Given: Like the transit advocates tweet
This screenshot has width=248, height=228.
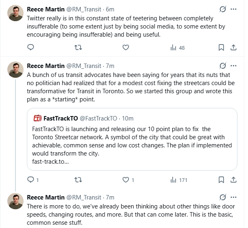Looking at the screenshot, I should (x=125, y=180).
